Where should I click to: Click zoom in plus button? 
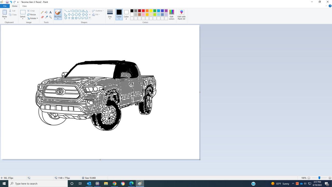(x=330, y=178)
